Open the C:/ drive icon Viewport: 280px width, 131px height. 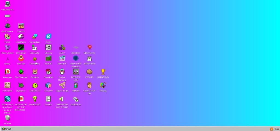(x=7, y=16)
